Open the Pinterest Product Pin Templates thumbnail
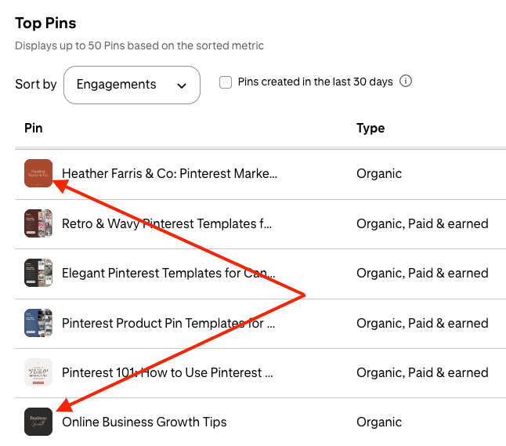This screenshot has width=506, height=446. (x=38, y=323)
